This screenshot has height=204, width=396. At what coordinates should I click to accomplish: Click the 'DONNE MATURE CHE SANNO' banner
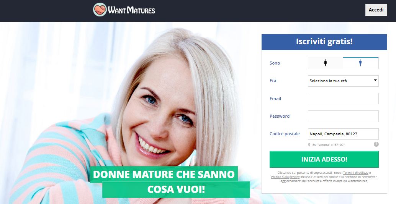(x=164, y=174)
